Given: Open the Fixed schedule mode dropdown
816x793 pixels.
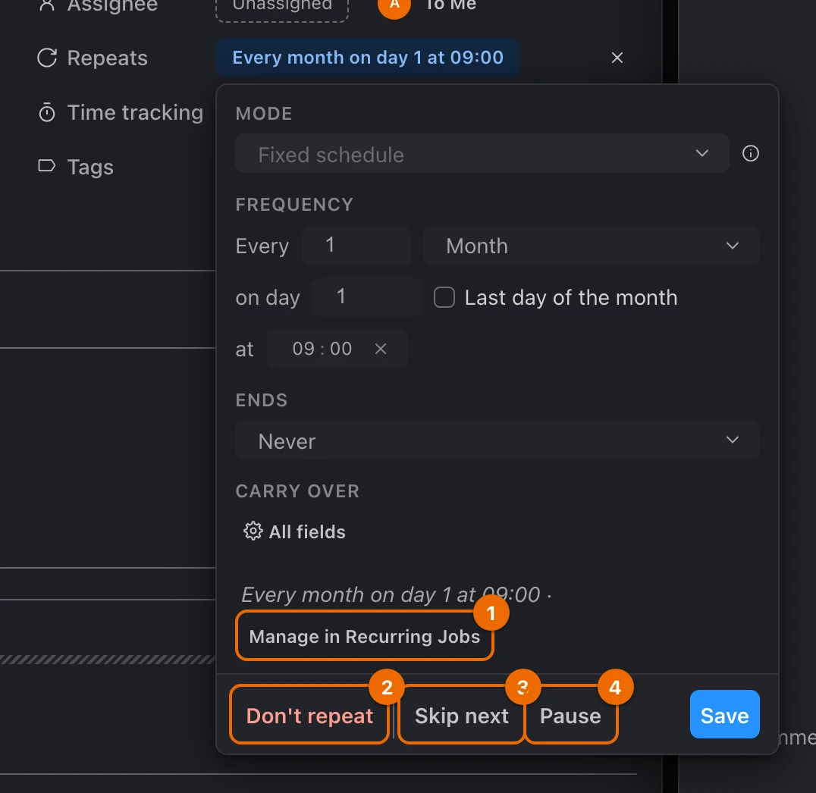Looking at the screenshot, I should tap(482, 153).
